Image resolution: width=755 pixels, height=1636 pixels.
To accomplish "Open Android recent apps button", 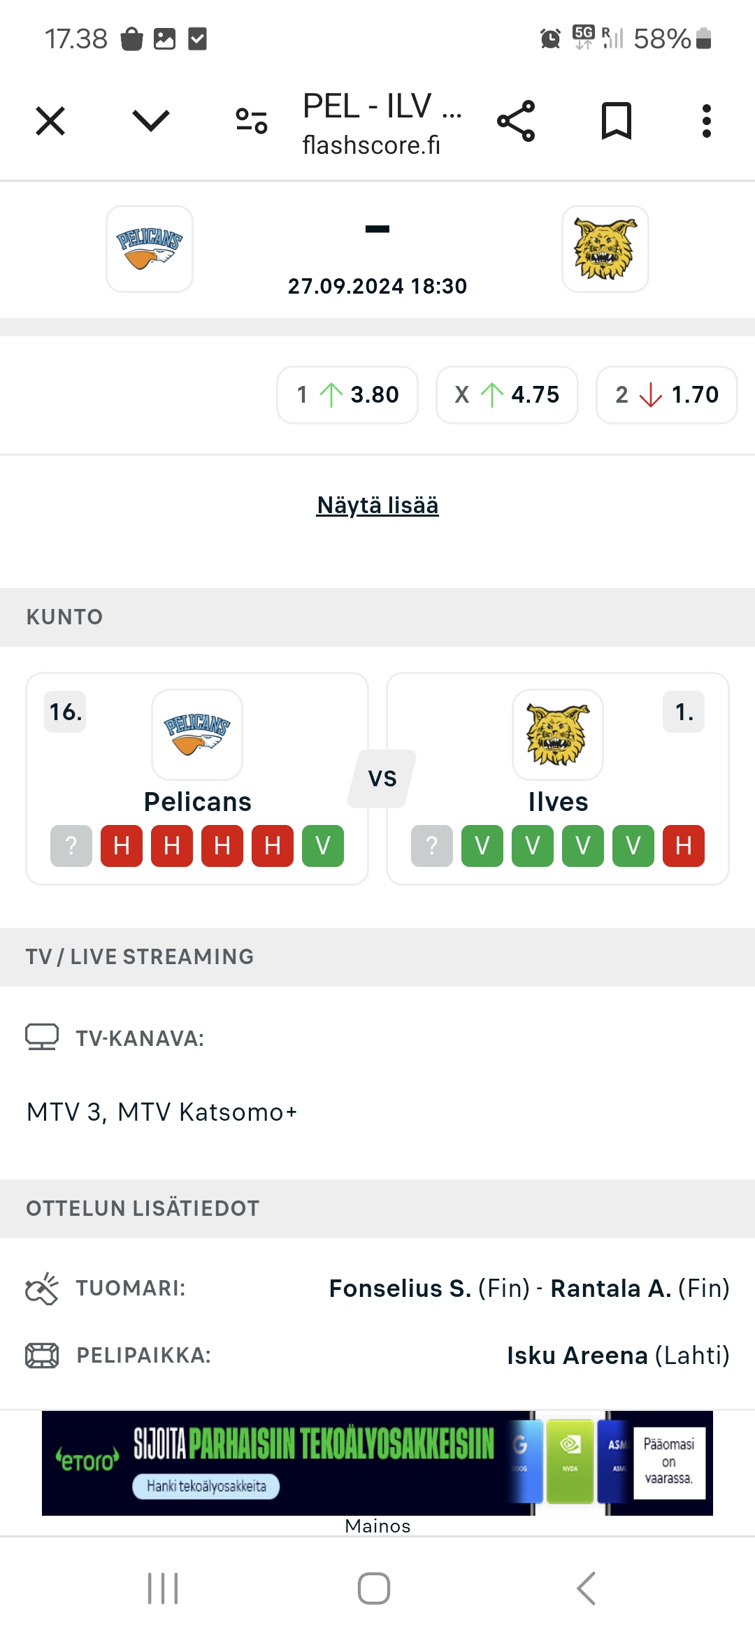I will tap(163, 1588).
